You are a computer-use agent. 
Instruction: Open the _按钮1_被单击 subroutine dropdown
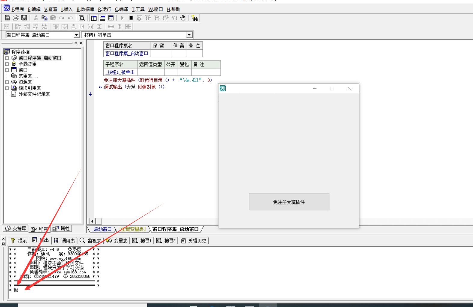[x=189, y=35]
